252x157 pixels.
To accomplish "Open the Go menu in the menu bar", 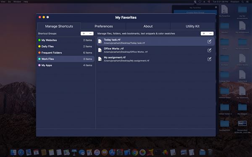I will point(9,2).
